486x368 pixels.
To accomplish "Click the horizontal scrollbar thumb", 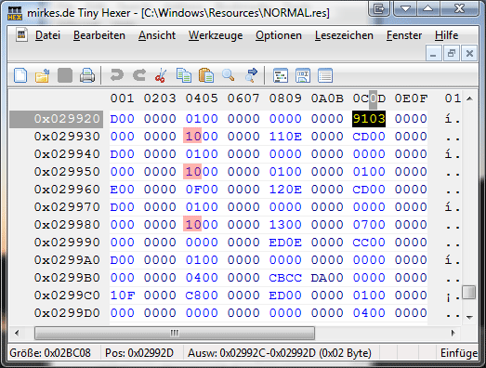I will [x=175, y=333].
